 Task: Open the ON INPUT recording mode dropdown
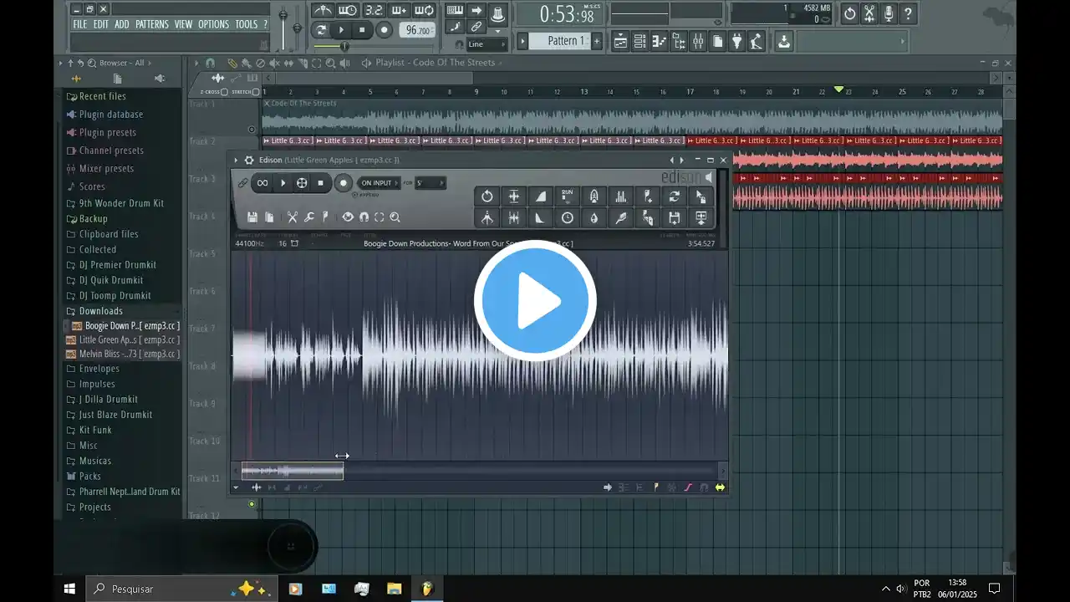(378, 183)
